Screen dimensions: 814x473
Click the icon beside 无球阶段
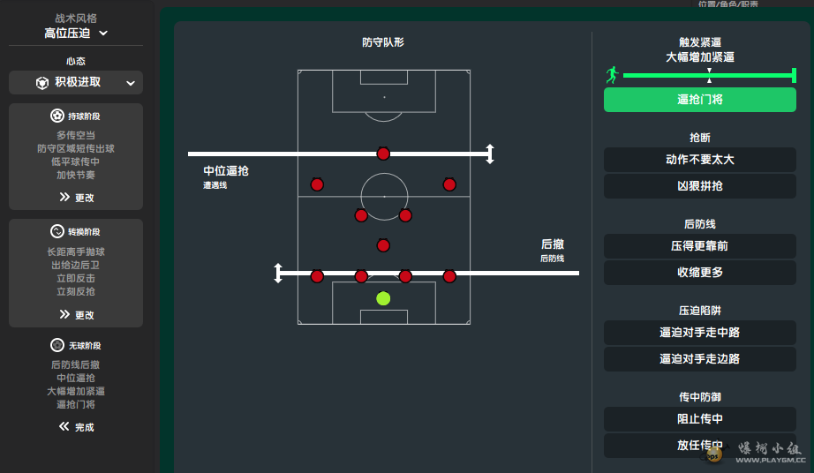[57, 345]
